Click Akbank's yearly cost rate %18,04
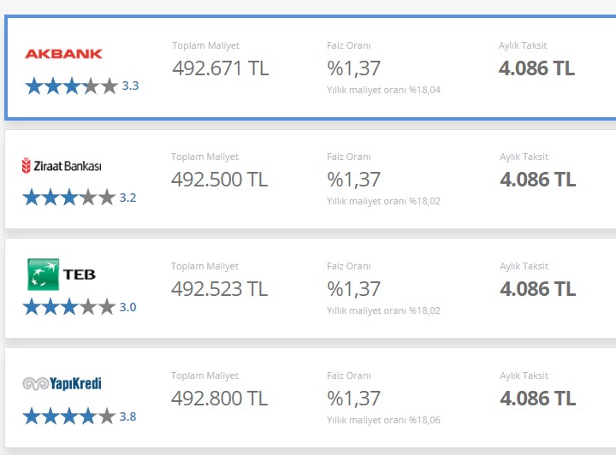This screenshot has height=455, width=616. (383, 90)
